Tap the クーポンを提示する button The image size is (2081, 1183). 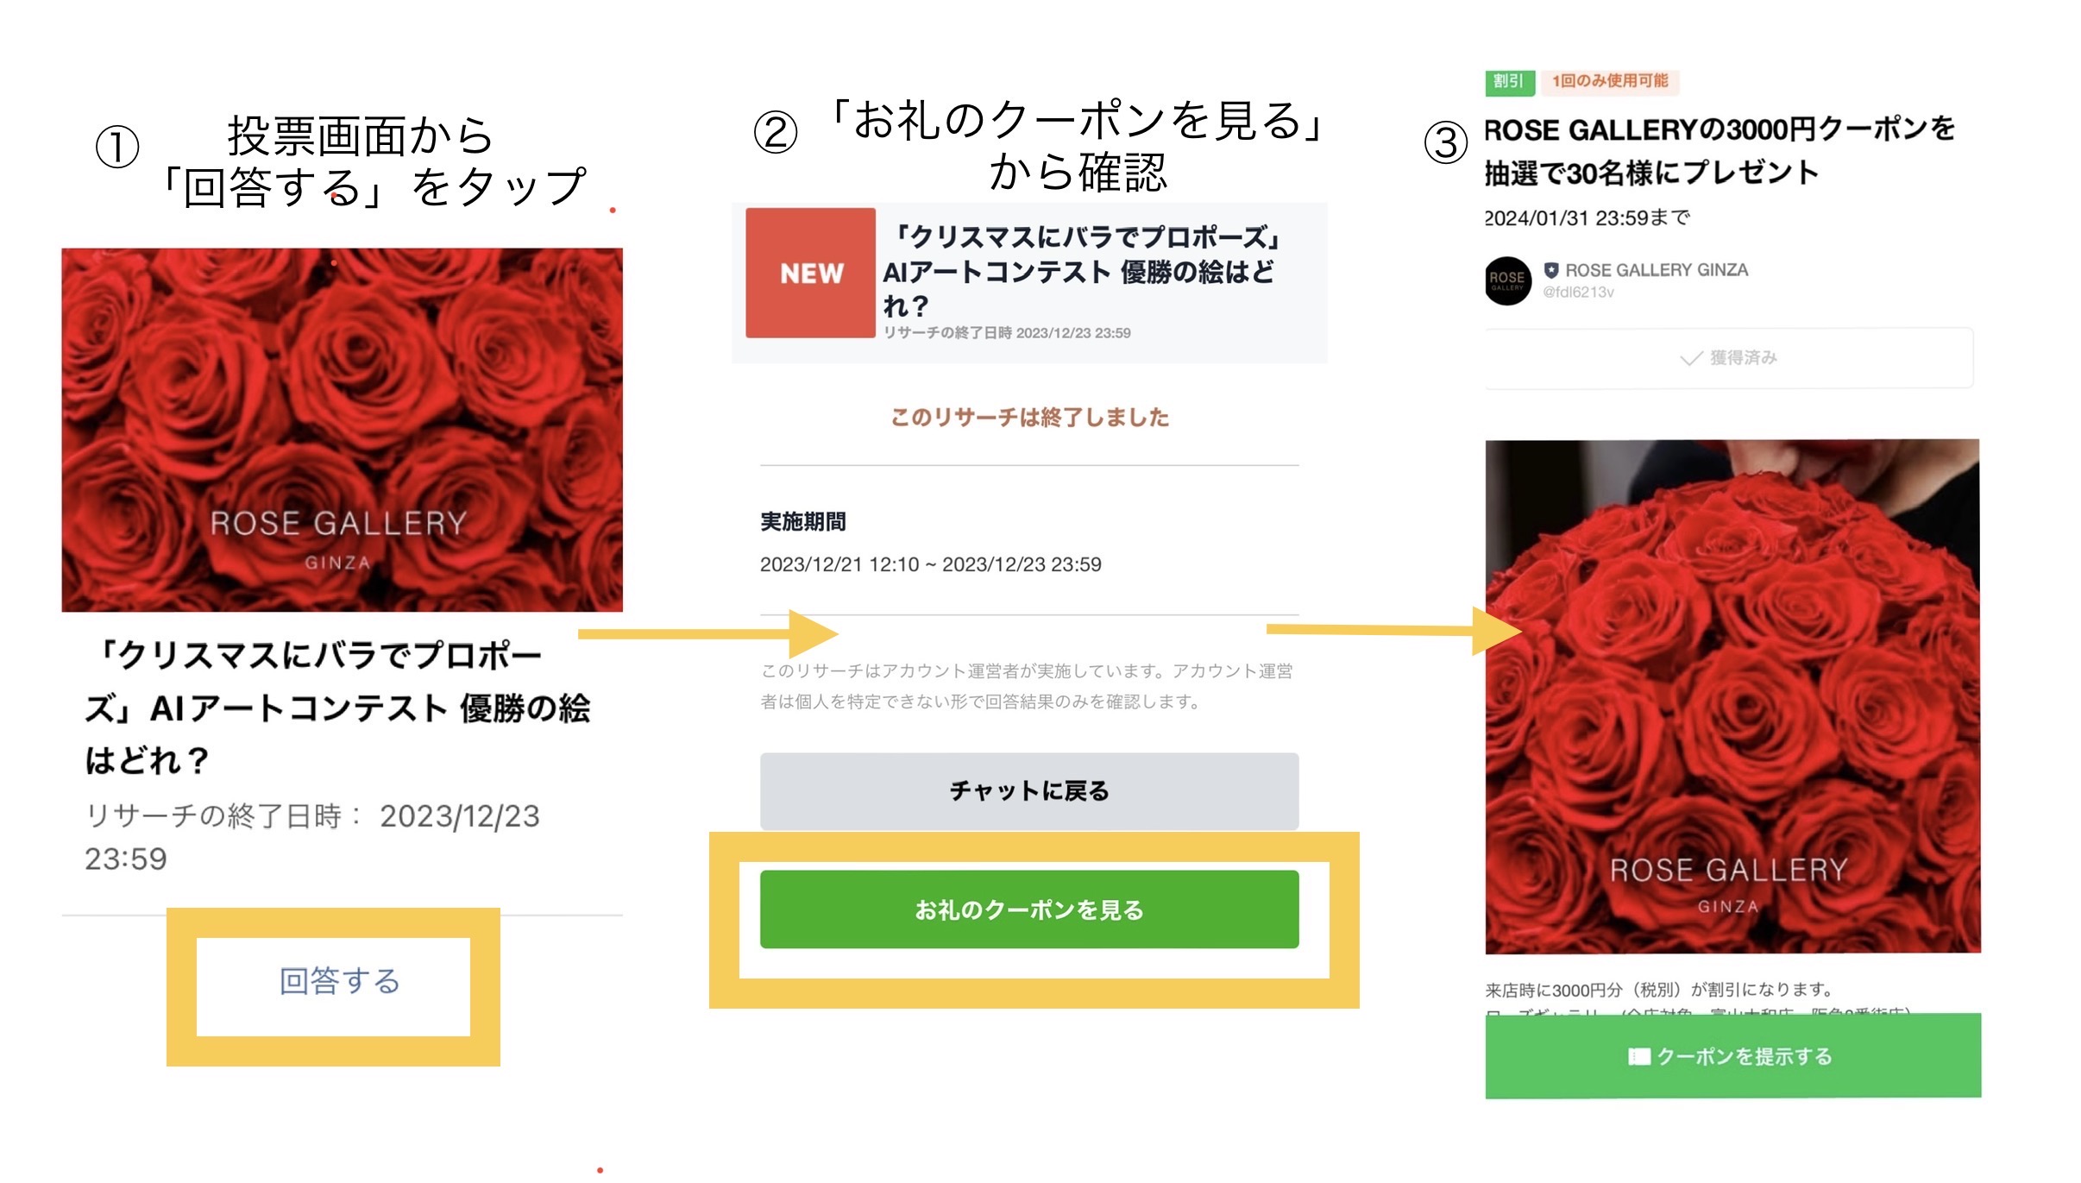click(x=1732, y=1056)
